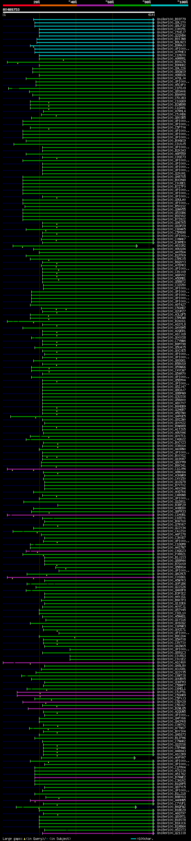The width and height of the screenshot is (191, 841).
Task: Select label UniRef100_C1GQ69
Action: [171, 101]
